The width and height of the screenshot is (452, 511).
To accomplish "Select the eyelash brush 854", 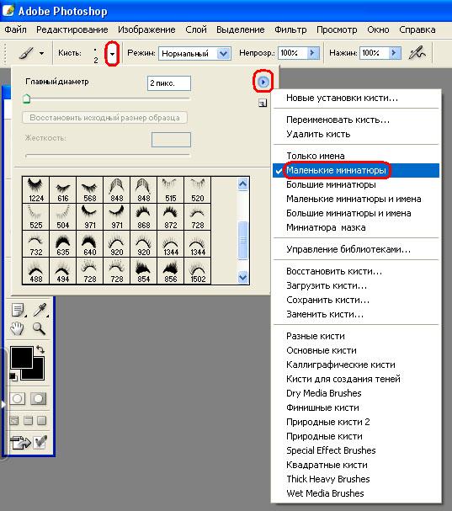I will coord(144,271).
